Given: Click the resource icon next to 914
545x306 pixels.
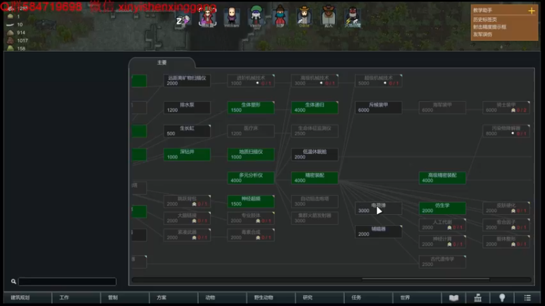Looking at the screenshot, I should point(10,32).
